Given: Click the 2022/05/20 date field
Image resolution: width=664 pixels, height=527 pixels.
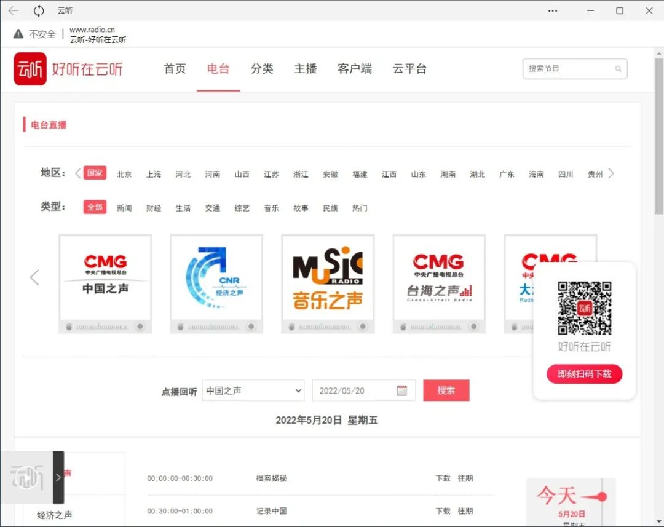Looking at the screenshot, I should pos(364,390).
